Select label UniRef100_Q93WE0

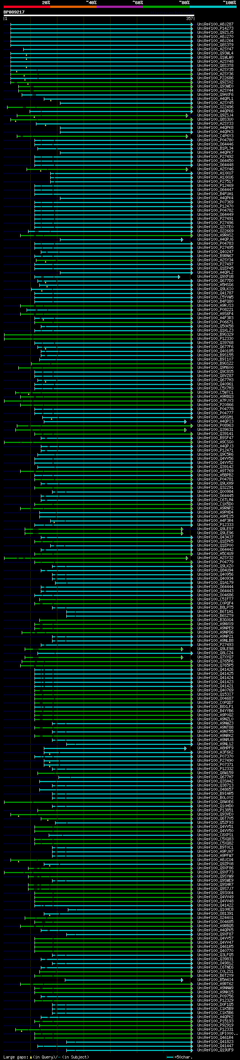click(215, 86)
